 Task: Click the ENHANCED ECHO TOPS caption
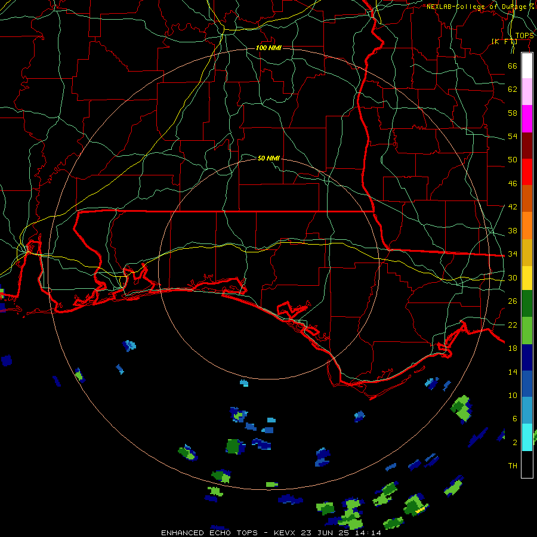209,533
